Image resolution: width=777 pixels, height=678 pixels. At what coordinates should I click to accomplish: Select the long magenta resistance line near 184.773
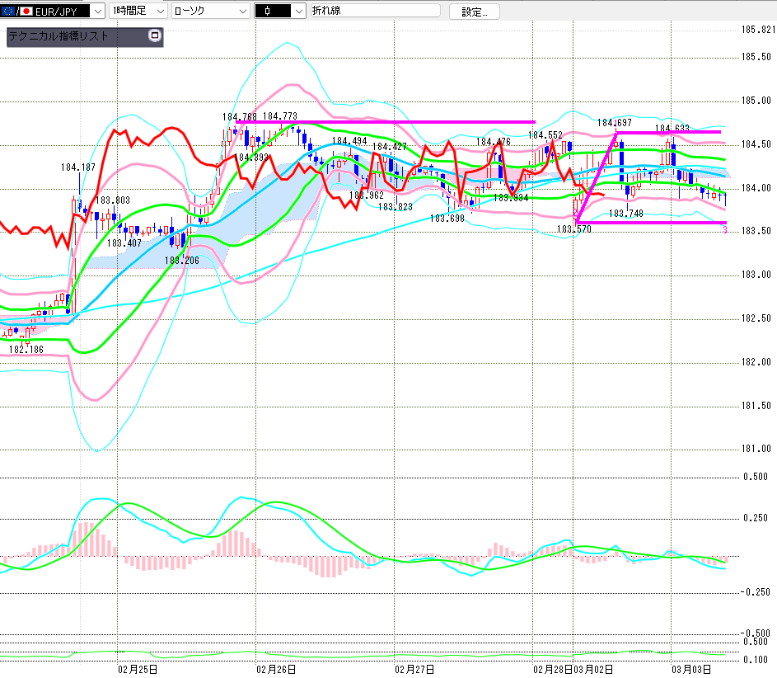point(412,122)
